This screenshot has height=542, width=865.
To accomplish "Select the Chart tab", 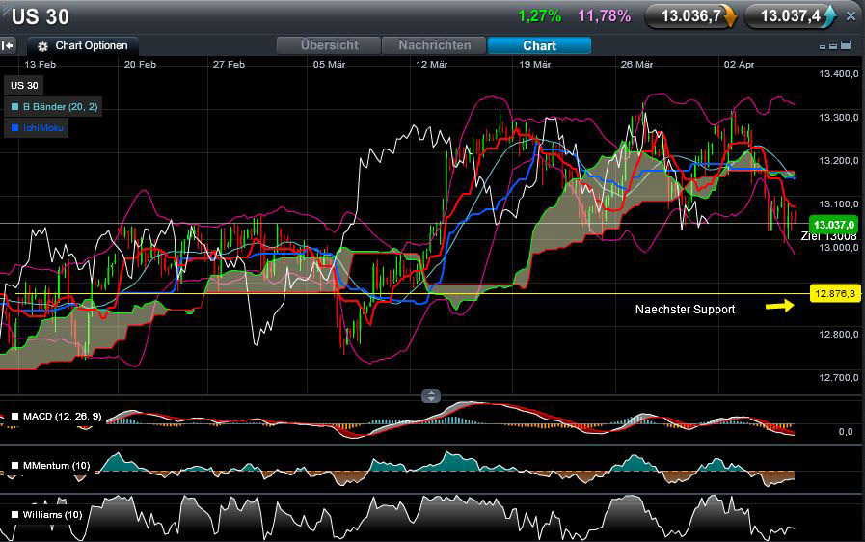I will [539, 45].
